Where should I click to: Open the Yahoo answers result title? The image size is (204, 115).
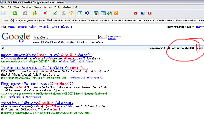click(x=37, y=103)
